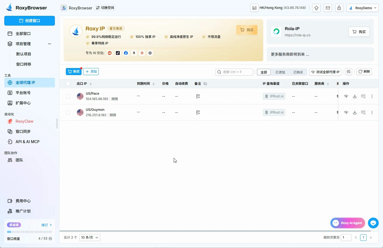Click the ChatGPT icon in Roxy IP banner
Screen dimensions: 383x248
(x=150, y=53)
